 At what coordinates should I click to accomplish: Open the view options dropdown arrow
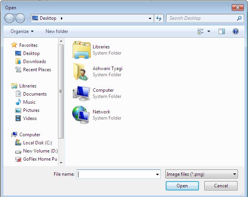click(x=209, y=31)
